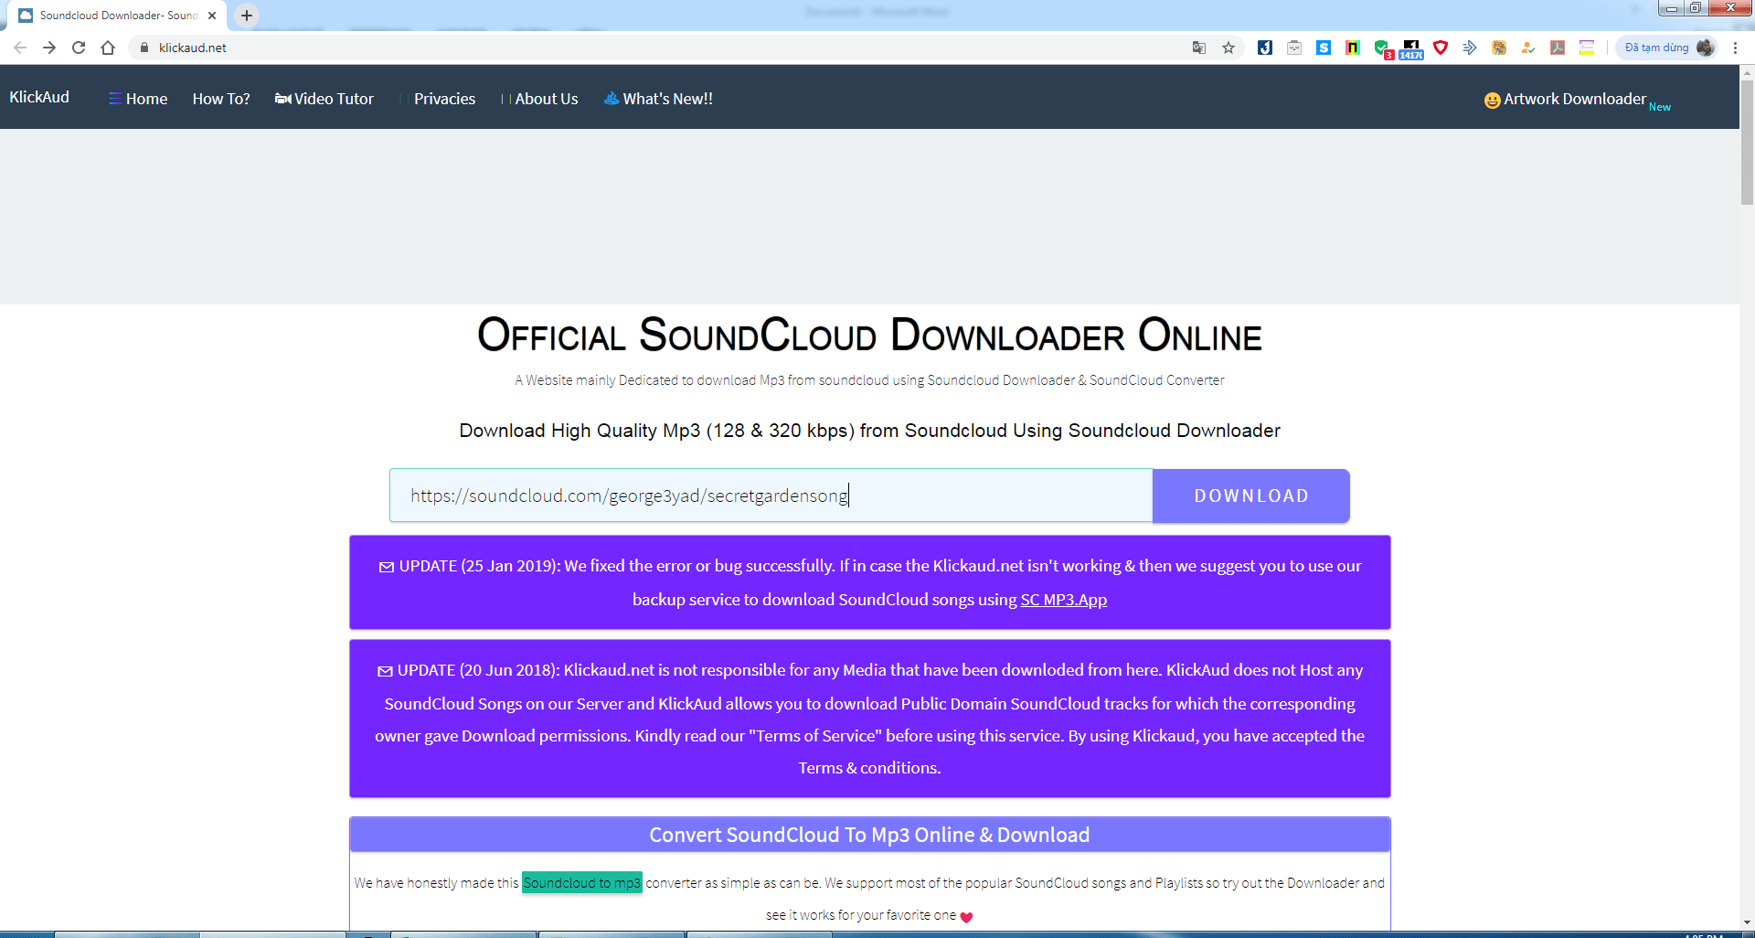1755x938 pixels.
Task: Click the scrollbar up arrow
Action: pyautogui.click(x=1747, y=71)
